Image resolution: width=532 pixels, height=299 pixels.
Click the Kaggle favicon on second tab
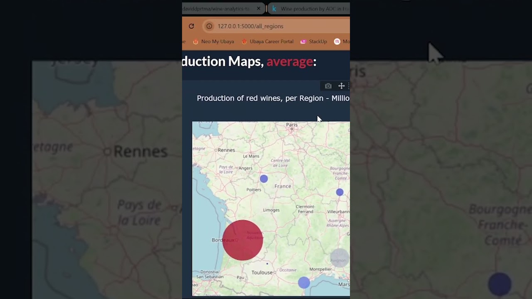tap(274, 8)
